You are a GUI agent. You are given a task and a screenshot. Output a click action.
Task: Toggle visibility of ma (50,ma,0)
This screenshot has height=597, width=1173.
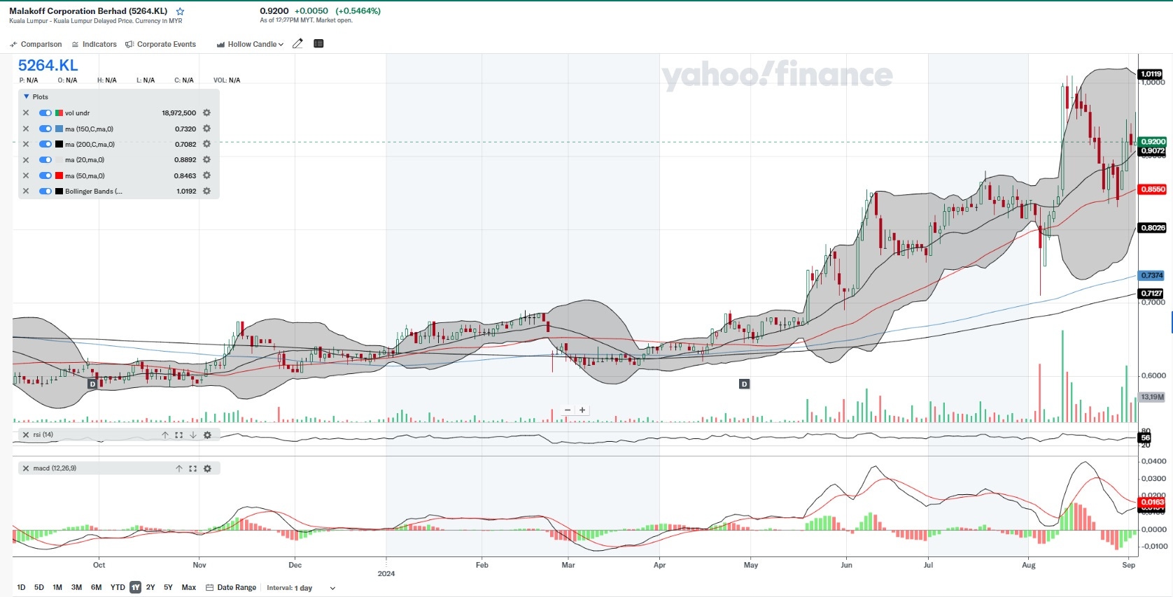point(45,175)
